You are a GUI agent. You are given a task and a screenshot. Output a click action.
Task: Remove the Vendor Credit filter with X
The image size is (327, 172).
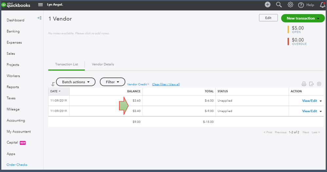148,84
